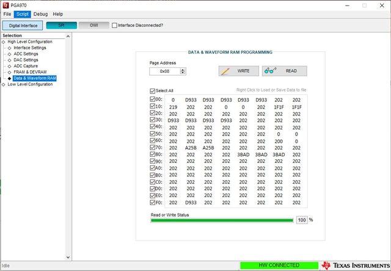
Task: Click the 200 cell in row 60
Action: tap(279, 141)
